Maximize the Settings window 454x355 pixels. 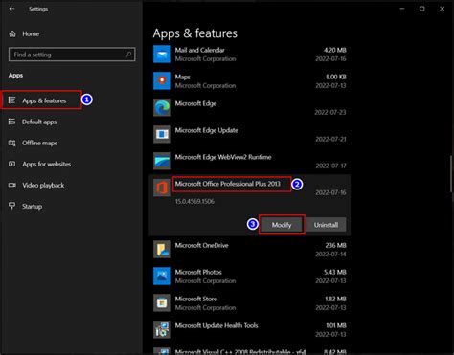click(422, 9)
